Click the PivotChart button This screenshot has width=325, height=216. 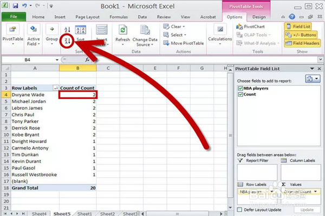(x=251, y=26)
